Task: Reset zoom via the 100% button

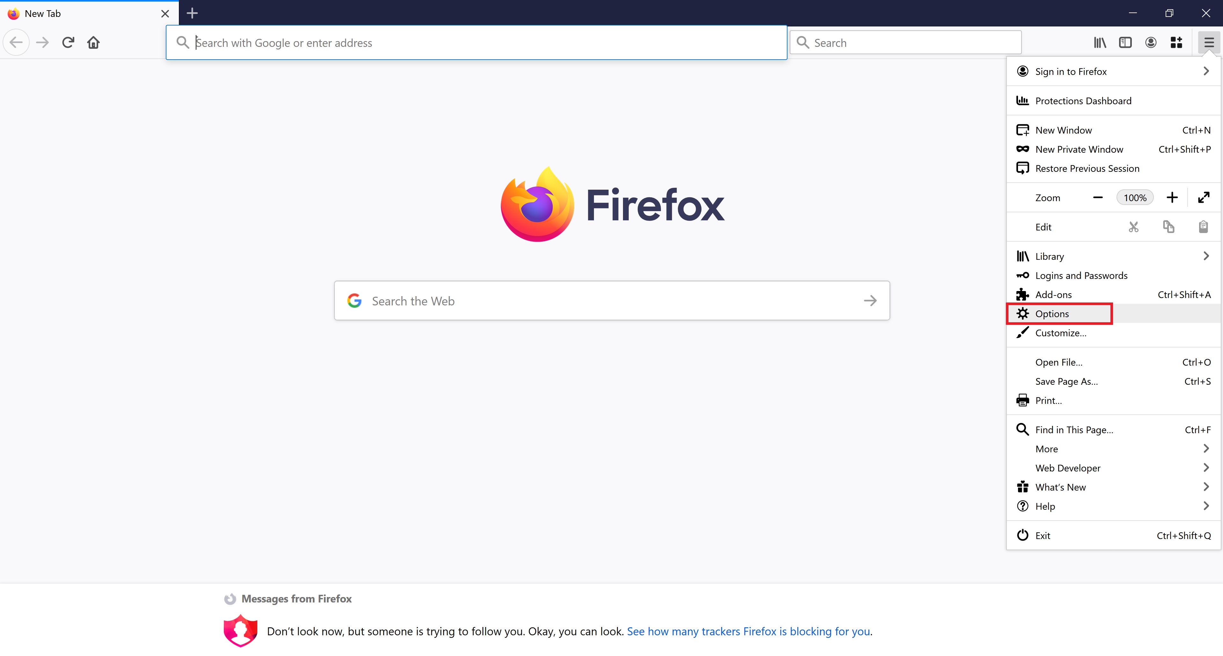Action: [x=1135, y=197]
